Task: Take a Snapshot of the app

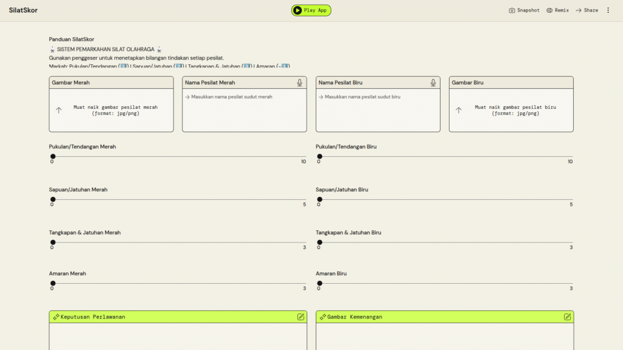Action: coord(524,10)
